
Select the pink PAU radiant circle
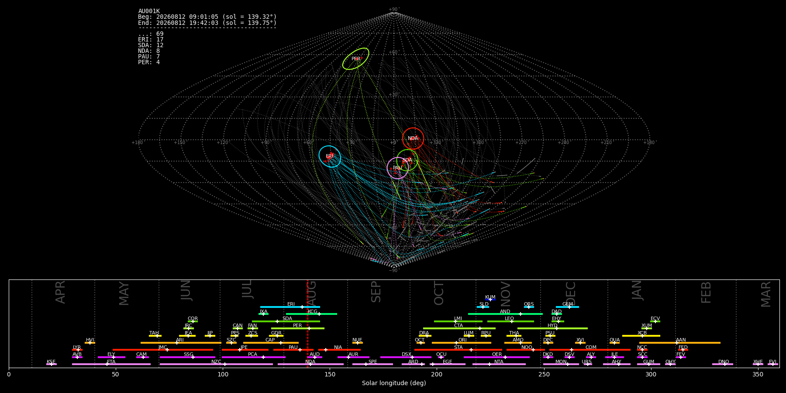[398, 168]
